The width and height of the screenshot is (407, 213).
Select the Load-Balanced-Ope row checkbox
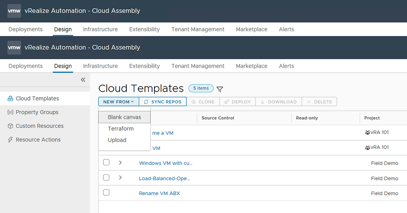106,177
